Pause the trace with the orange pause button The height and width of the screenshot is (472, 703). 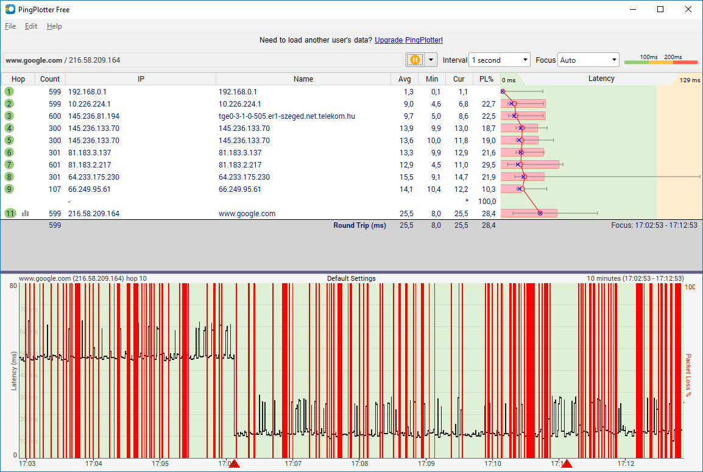pyautogui.click(x=415, y=60)
